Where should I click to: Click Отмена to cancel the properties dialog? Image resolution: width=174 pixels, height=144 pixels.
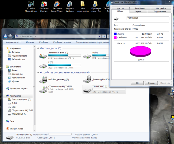pos(151,83)
